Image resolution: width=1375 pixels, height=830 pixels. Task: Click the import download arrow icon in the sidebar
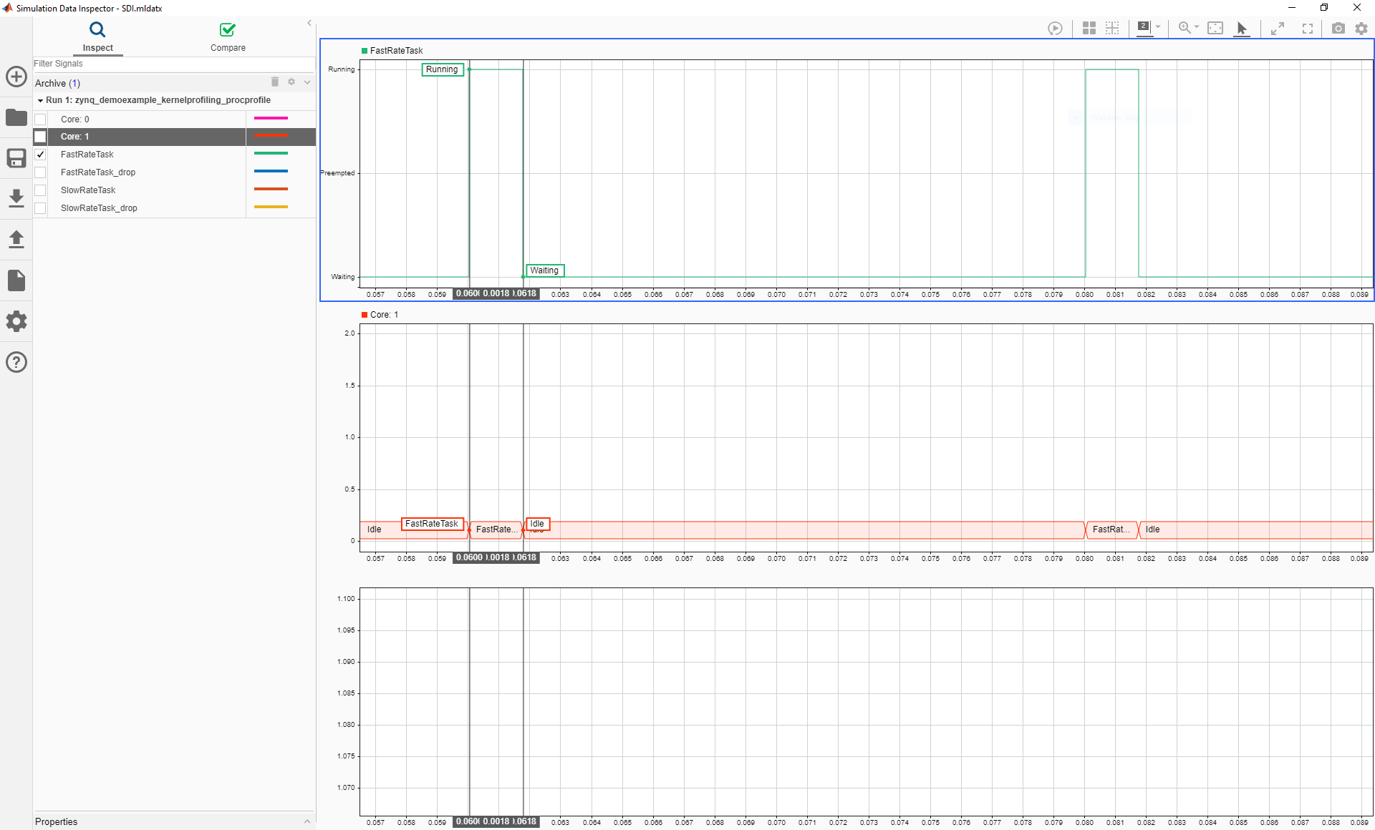point(16,198)
